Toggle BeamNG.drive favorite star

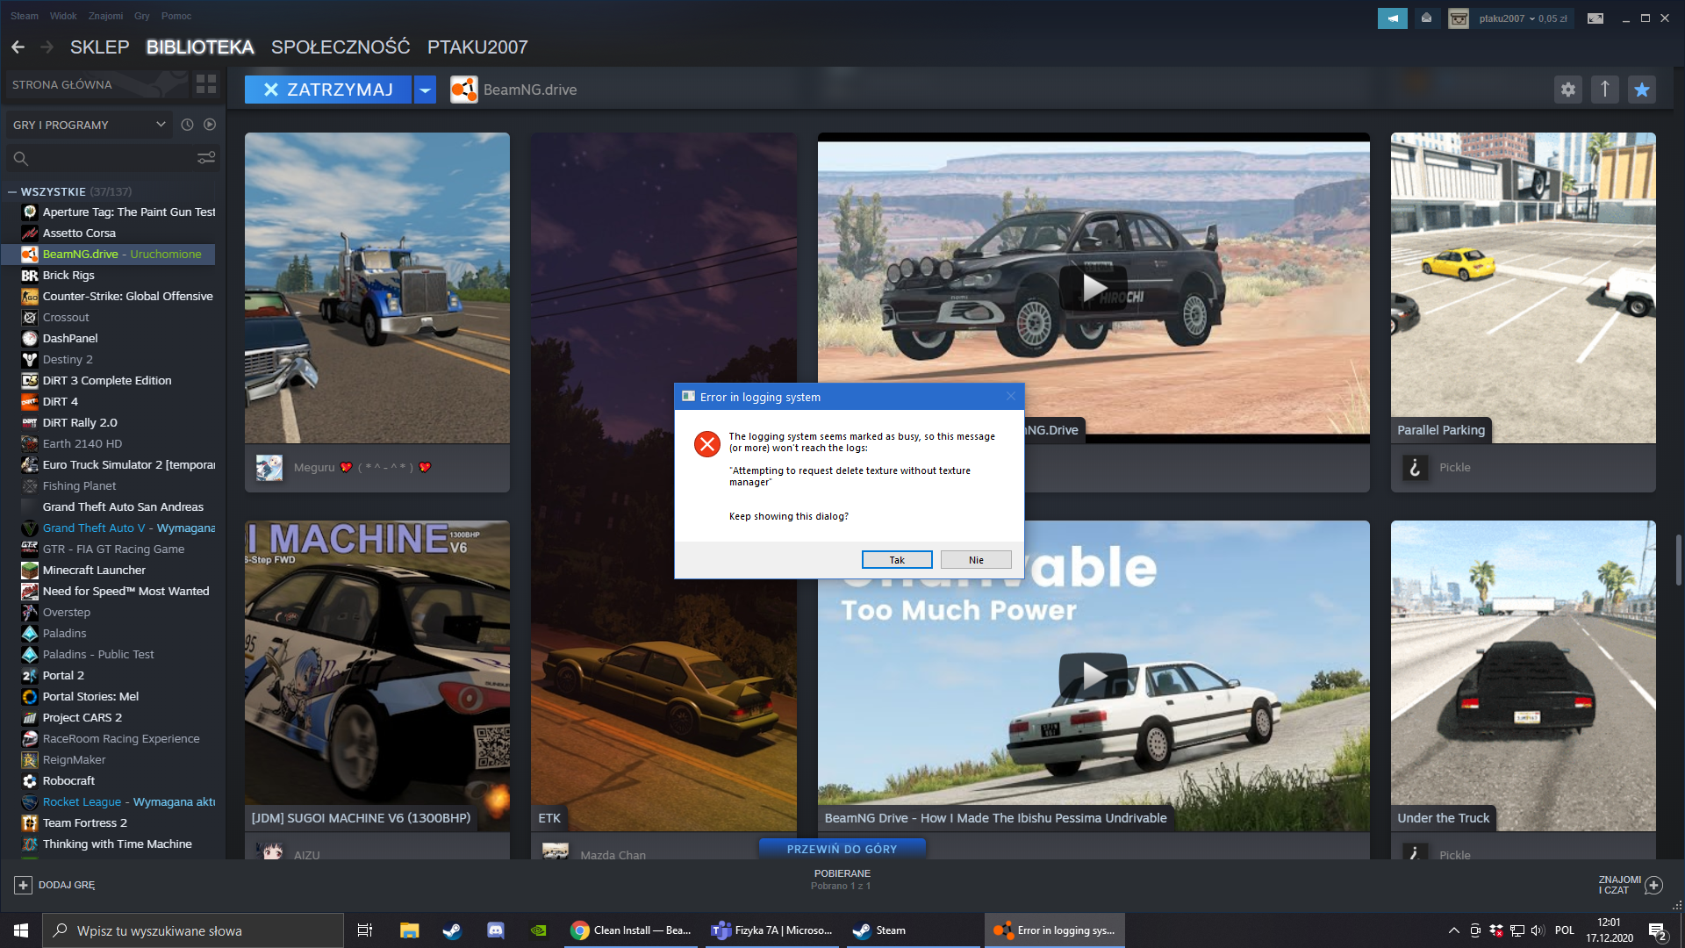click(1641, 90)
